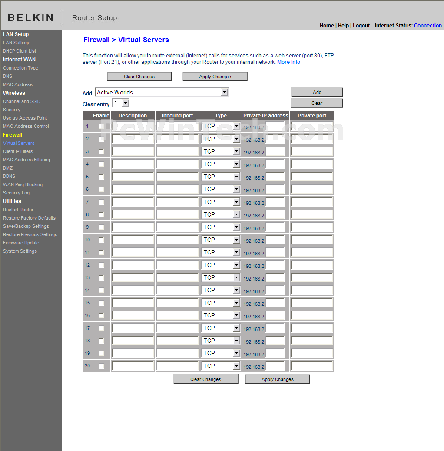Click the Add button beside the application list
Screen dimensions: 444x451
pyautogui.click(x=317, y=92)
